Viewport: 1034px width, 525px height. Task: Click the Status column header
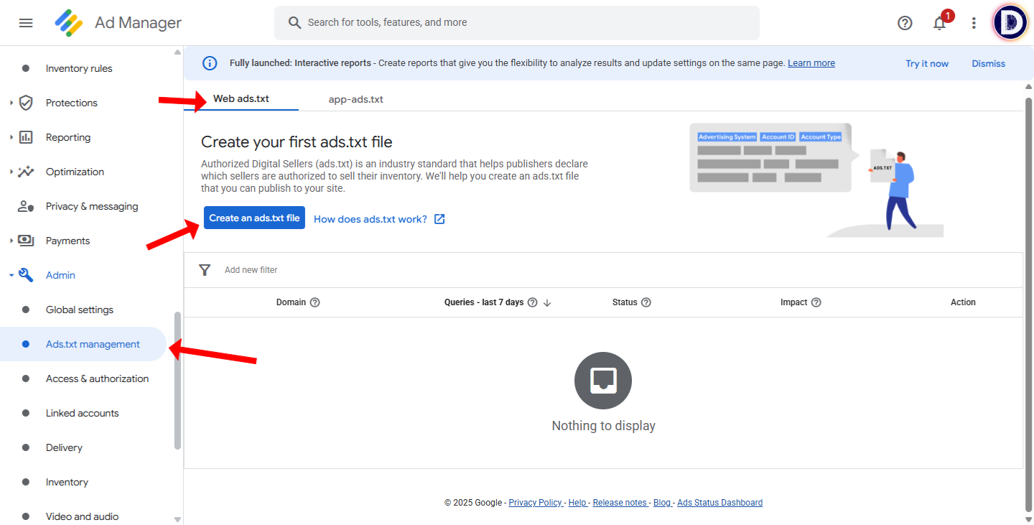[625, 302]
